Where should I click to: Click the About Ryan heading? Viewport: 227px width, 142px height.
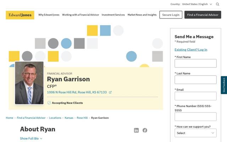click(x=38, y=129)
